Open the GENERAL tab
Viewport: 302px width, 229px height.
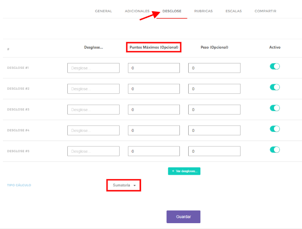tap(103, 11)
